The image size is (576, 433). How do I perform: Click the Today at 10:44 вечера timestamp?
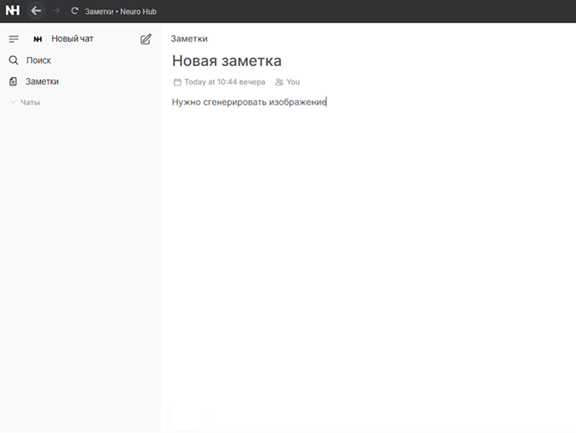(x=225, y=82)
